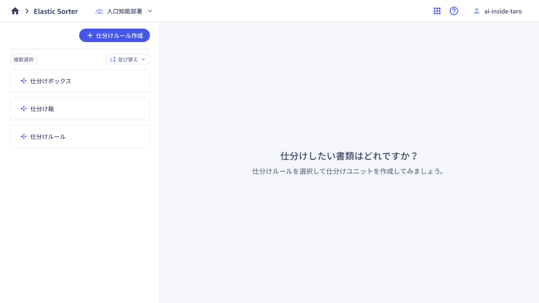Click the sort icon in 並び替え
Screen dimensions: 539x303
113,59
